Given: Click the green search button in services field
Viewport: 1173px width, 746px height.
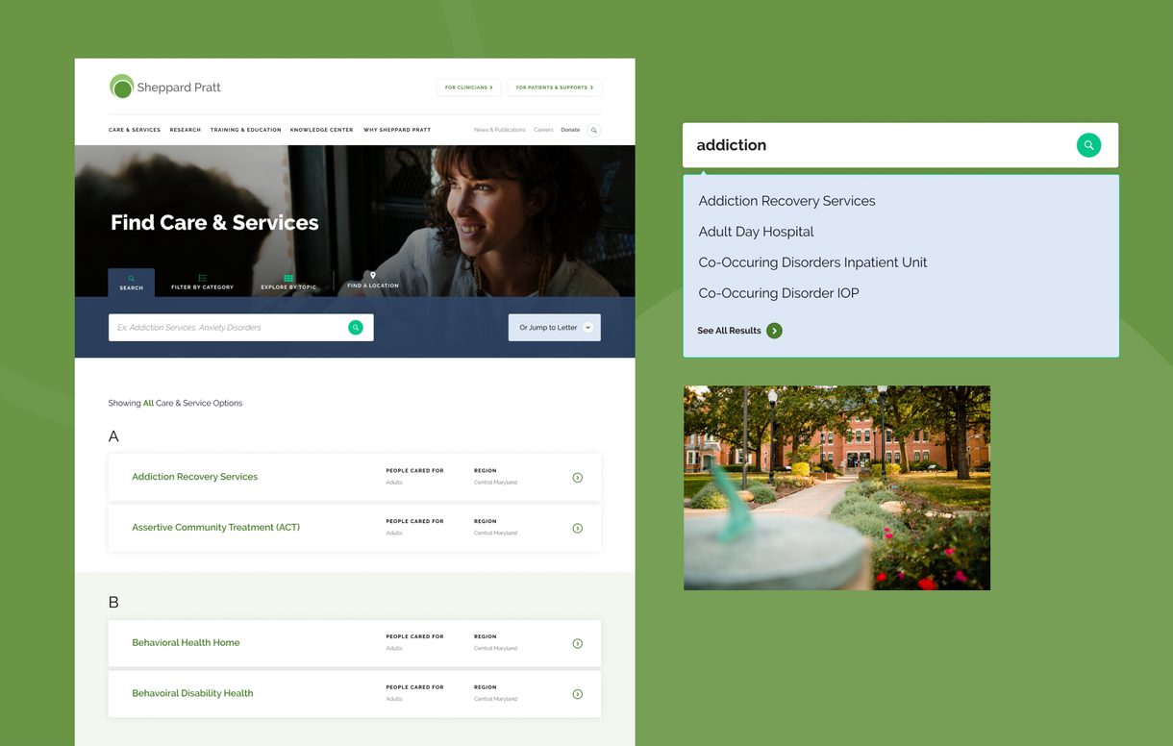Looking at the screenshot, I should [356, 328].
